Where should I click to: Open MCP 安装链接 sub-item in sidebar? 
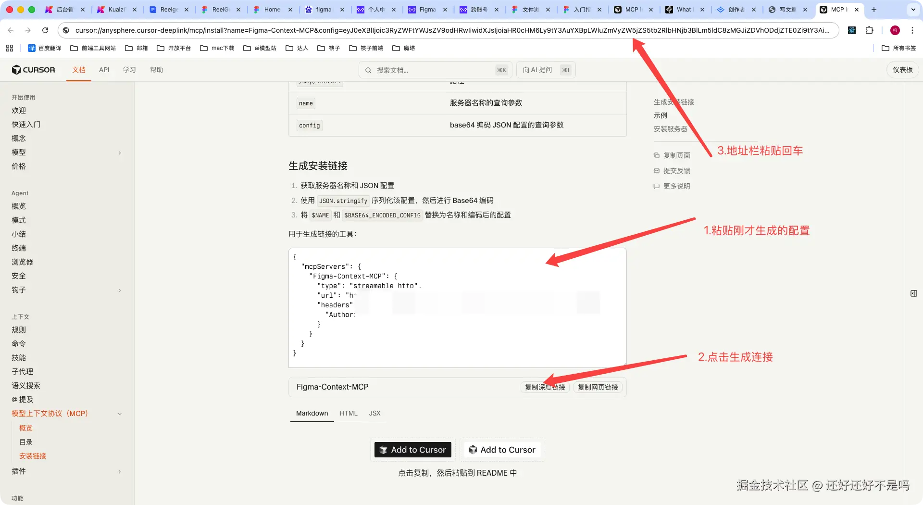33,456
